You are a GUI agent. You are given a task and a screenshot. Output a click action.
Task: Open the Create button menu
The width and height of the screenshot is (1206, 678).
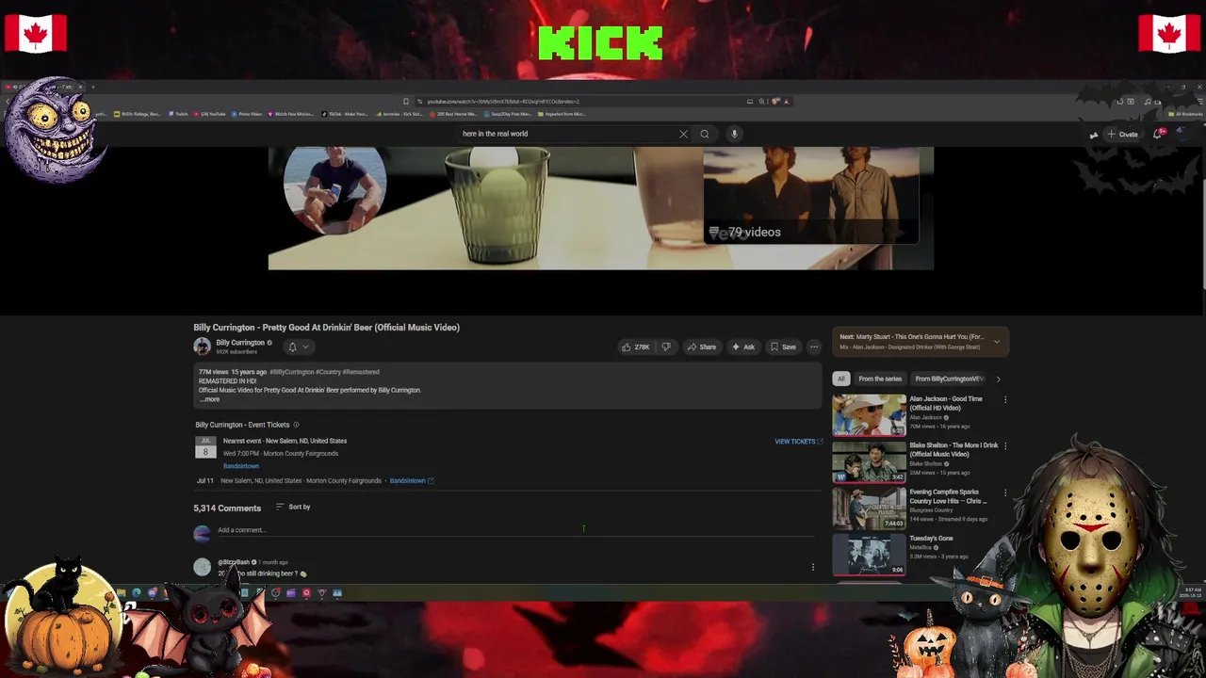coord(1123,134)
